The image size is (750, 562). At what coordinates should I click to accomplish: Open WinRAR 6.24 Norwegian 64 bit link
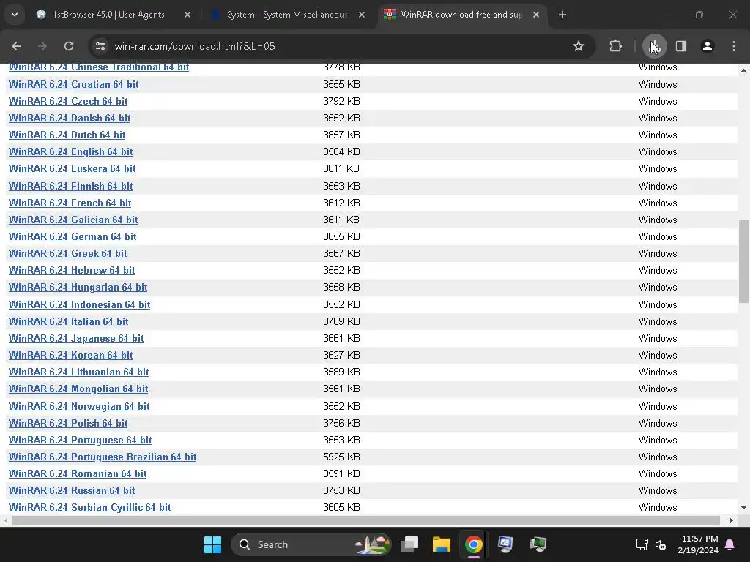[79, 407]
